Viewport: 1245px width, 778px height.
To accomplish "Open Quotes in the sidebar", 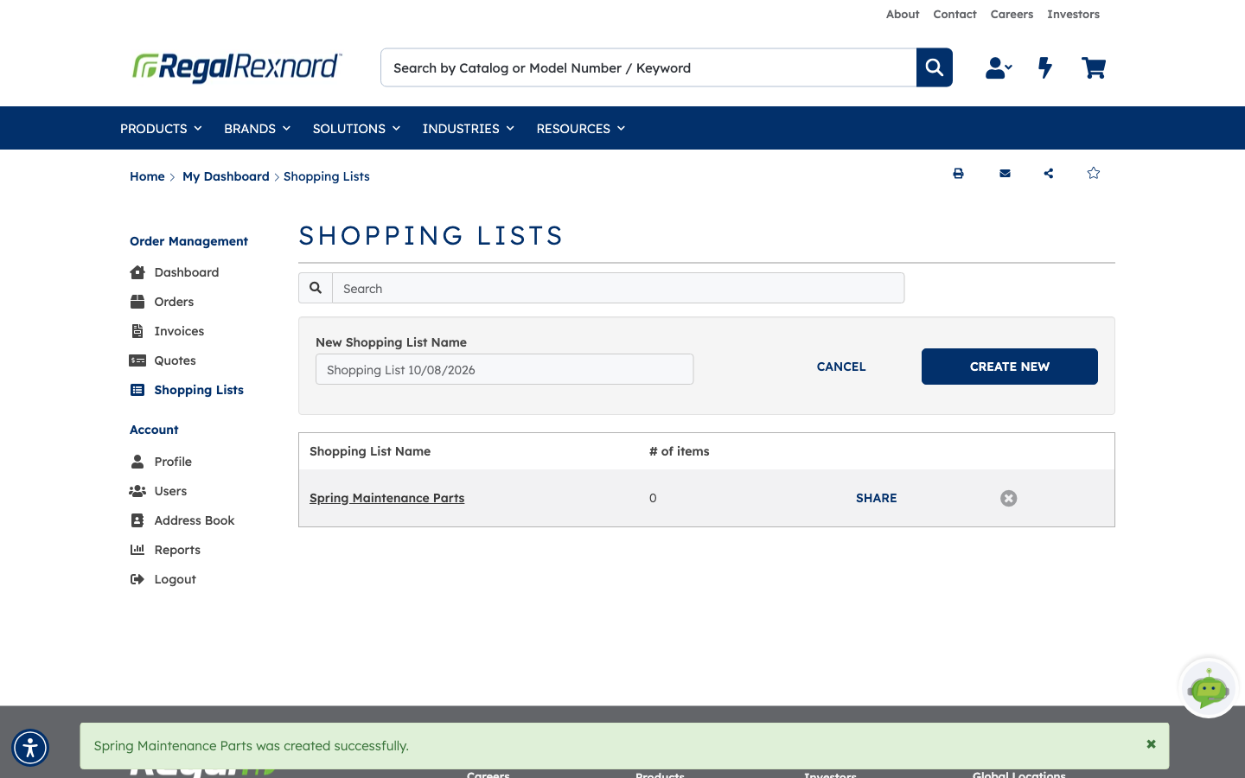I will point(163,360).
